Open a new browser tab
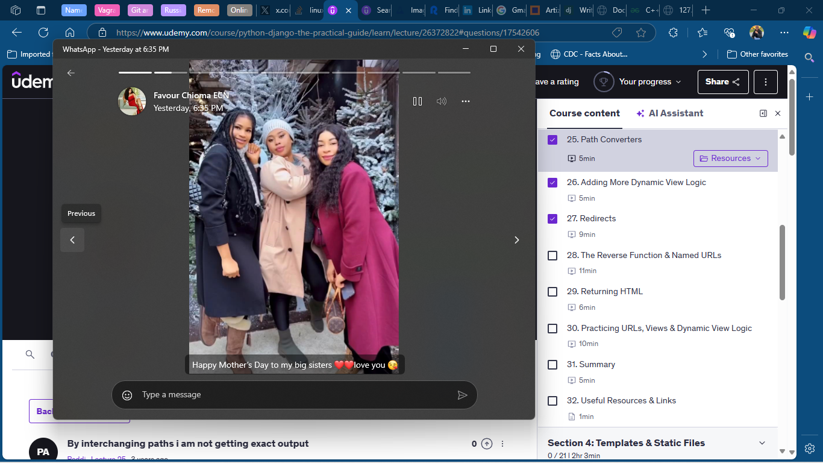The image size is (823, 463). [x=706, y=10]
